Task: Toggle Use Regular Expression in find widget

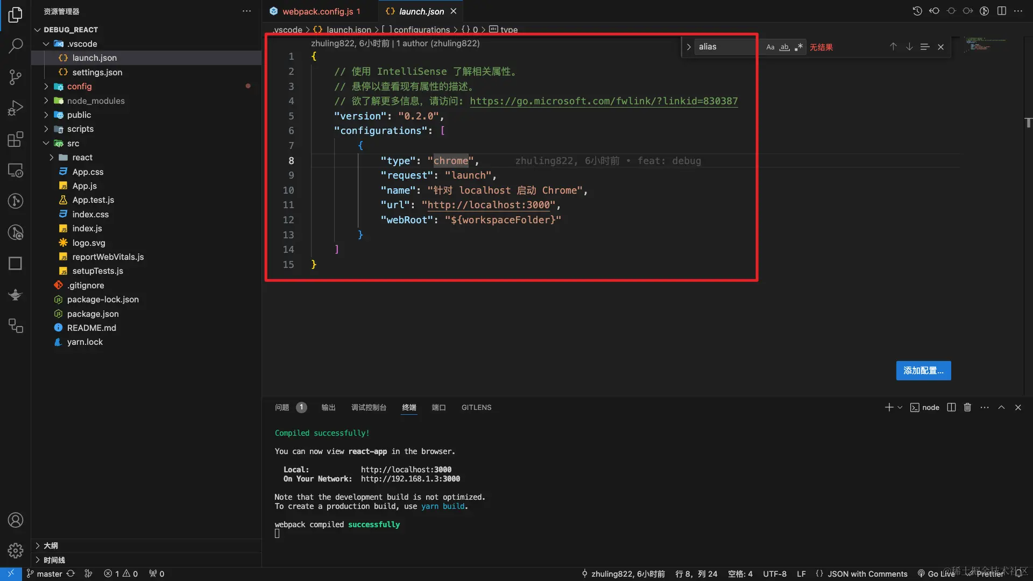Action: (798, 47)
